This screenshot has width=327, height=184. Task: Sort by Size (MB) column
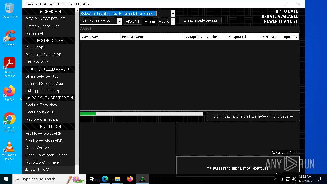[x=270, y=37]
